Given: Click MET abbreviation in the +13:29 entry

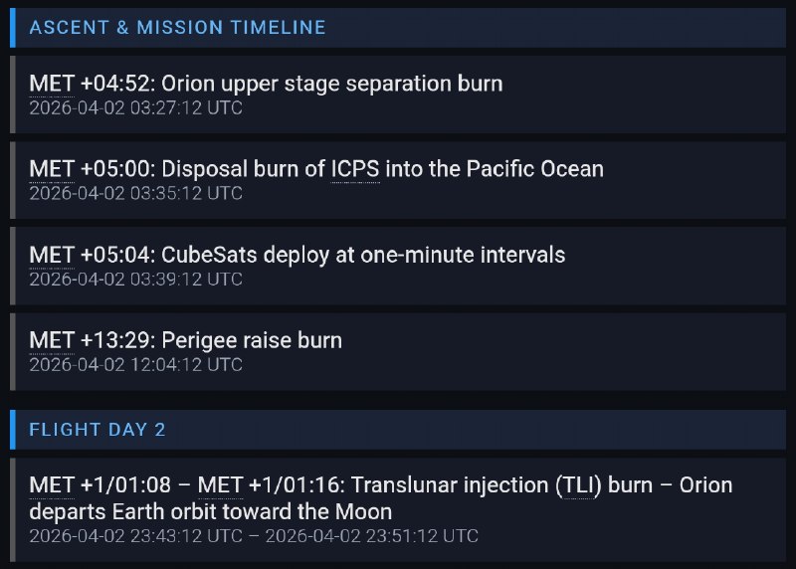Looking at the screenshot, I should [x=52, y=340].
